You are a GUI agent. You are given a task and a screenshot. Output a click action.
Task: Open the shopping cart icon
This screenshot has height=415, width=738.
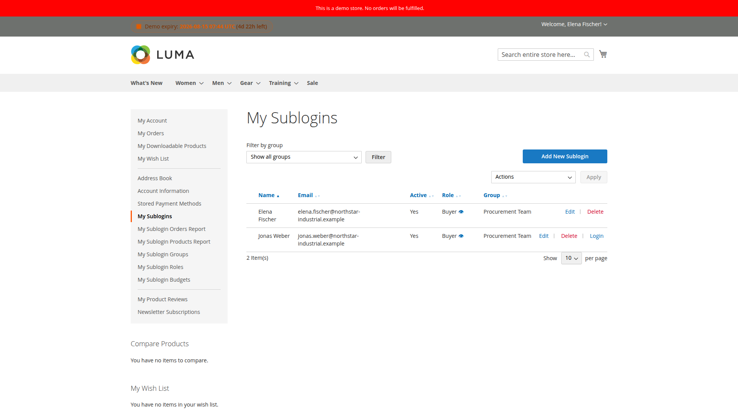(x=603, y=54)
